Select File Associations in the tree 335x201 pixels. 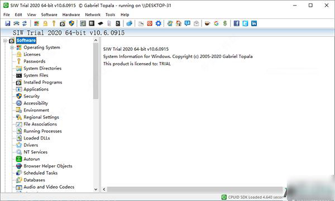tap(40, 124)
